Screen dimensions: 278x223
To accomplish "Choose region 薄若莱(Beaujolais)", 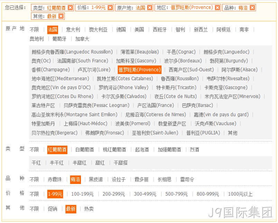I will (140, 52).
